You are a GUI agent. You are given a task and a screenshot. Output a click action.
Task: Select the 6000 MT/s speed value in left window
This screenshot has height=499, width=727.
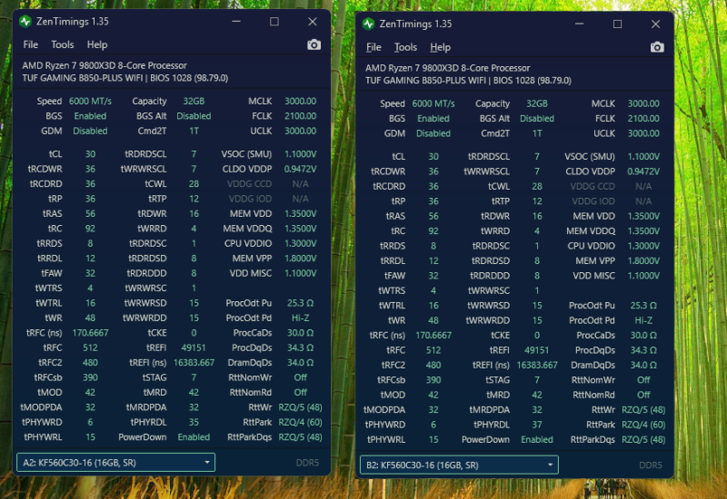coord(90,101)
